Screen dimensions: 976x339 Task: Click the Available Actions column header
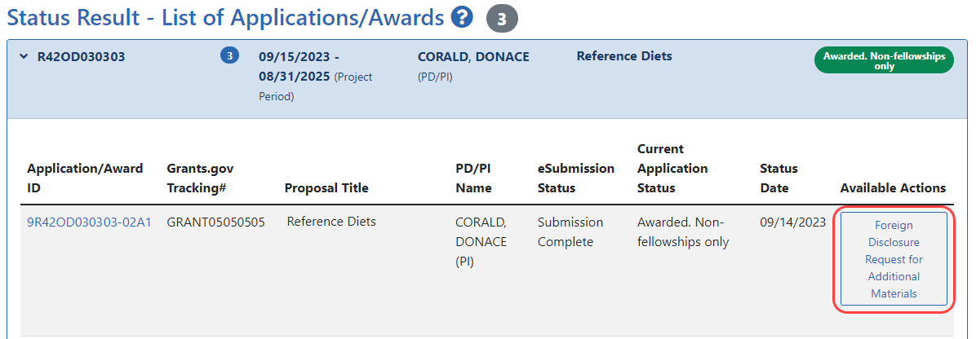click(x=893, y=188)
